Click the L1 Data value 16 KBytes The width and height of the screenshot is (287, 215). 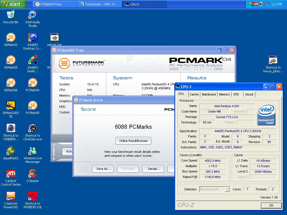[263, 161]
